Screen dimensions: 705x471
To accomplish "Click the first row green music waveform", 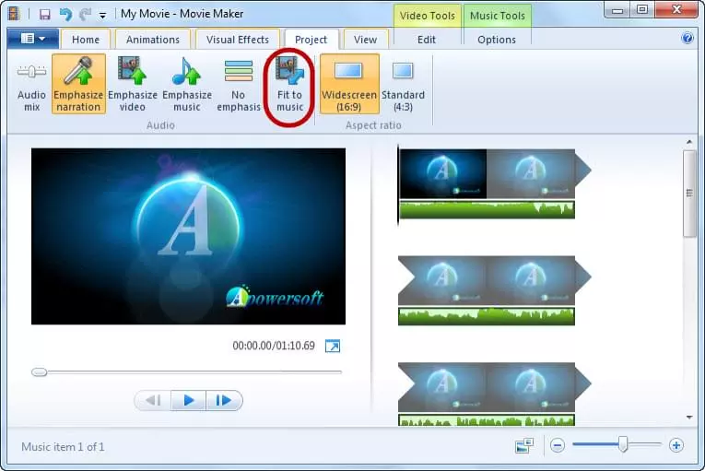I will click(487, 210).
